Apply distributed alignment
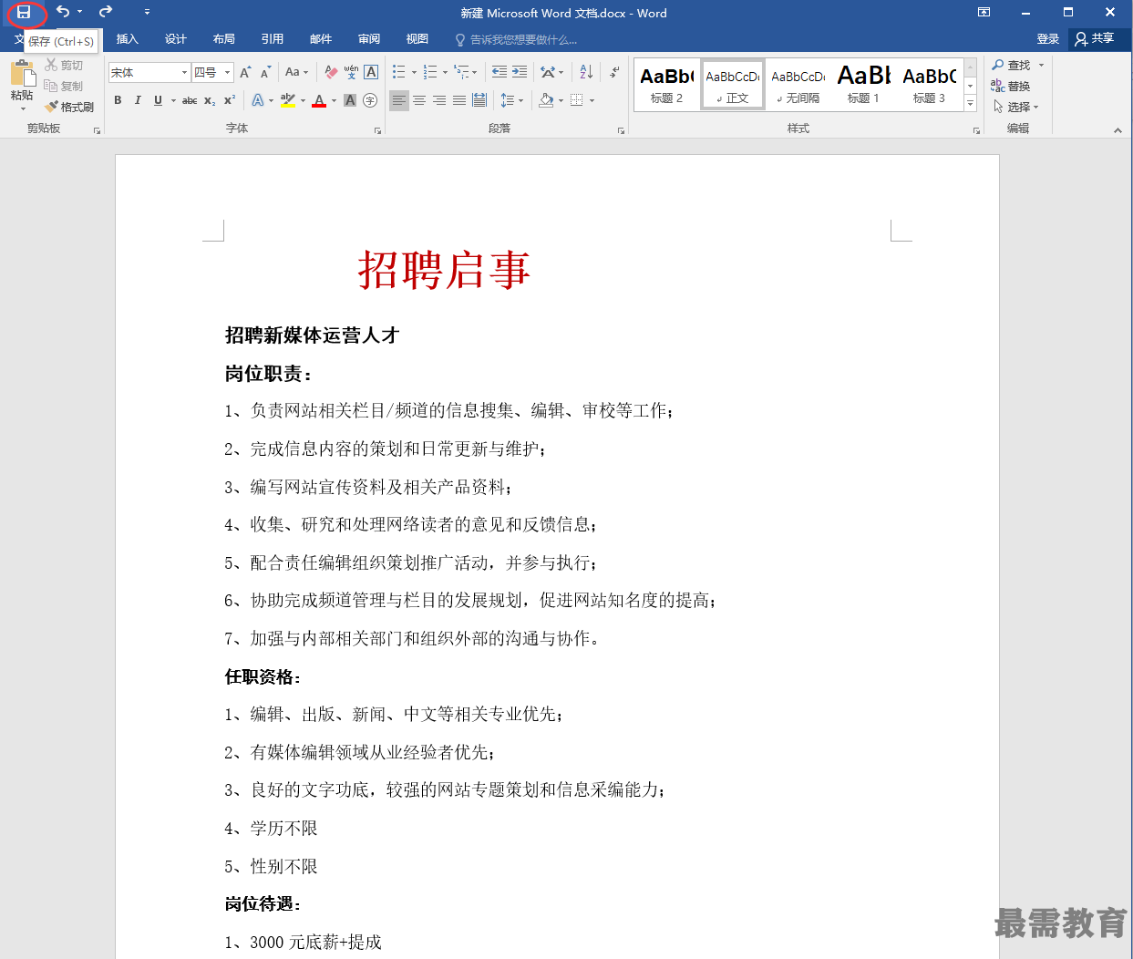 tap(479, 100)
